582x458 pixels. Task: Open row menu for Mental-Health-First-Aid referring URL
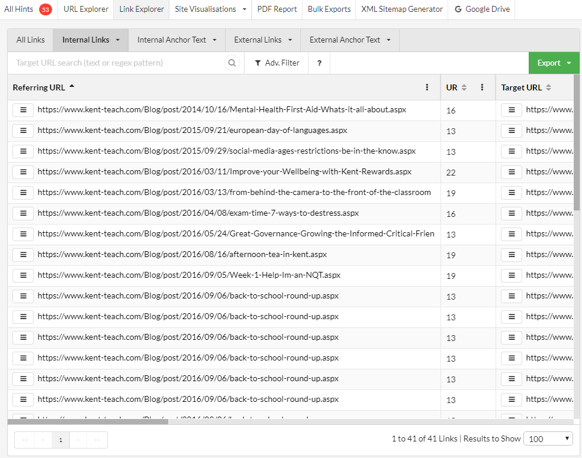click(x=23, y=110)
